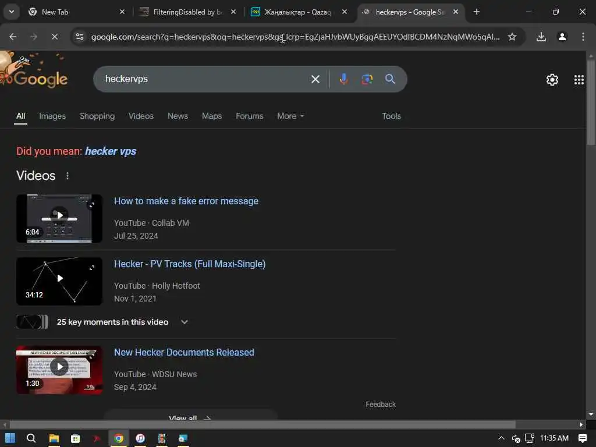This screenshot has width=596, height=447.
Task: Play the 6:04 video thumbnail
Action: point(59,219)
